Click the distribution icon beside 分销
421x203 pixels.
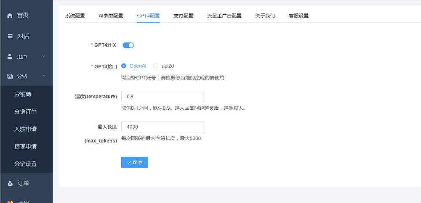click(10, 76)
